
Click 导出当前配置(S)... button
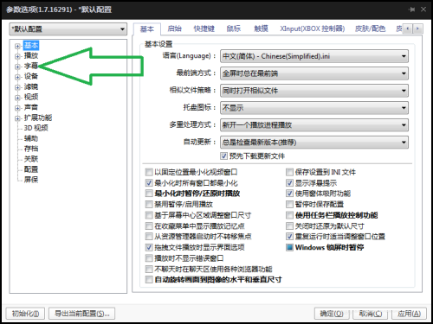82,314
